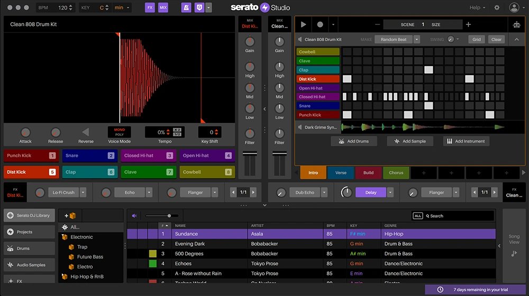Toggle the FX button in top bar
Viewport: 529px width, 296px height.
point(150,8)
